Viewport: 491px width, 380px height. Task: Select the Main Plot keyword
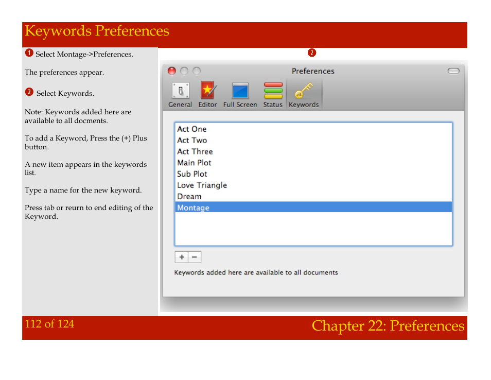(x=313, y=163)
